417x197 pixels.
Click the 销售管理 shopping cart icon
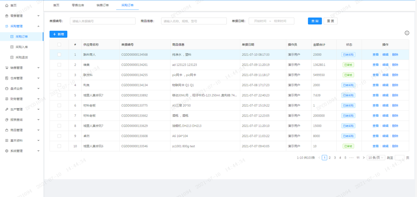pos(7,68)
